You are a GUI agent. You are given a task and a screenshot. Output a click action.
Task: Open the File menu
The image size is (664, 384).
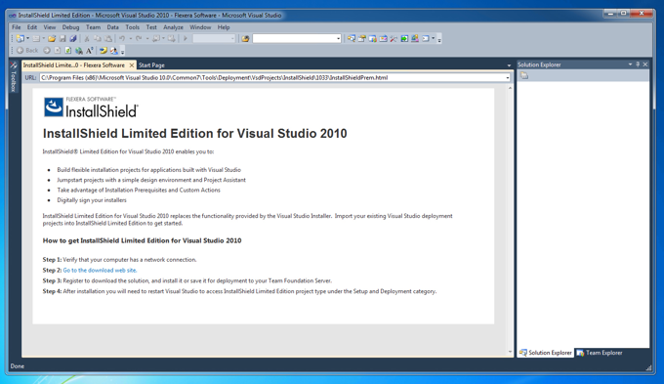pyautogui.click(x=16, y=27)
